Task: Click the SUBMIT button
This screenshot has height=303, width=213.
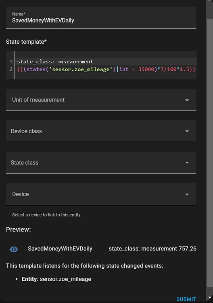Action: [x=186, y=299]
